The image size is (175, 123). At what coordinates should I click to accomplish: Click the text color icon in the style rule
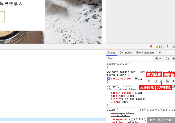pyautogui.click(x=161, y=81)
